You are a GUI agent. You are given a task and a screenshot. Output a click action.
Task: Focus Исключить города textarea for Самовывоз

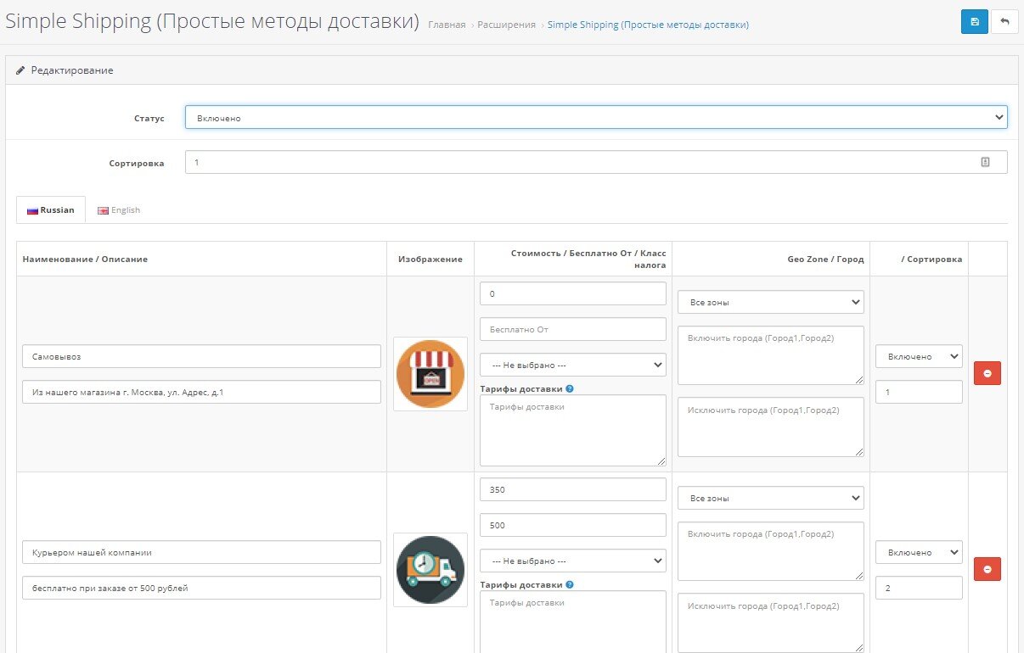coord(771,427)
